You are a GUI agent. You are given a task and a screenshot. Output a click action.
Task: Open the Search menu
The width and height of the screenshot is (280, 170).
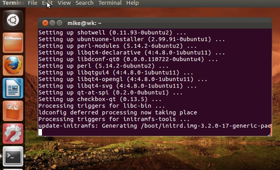coord(84,3)
